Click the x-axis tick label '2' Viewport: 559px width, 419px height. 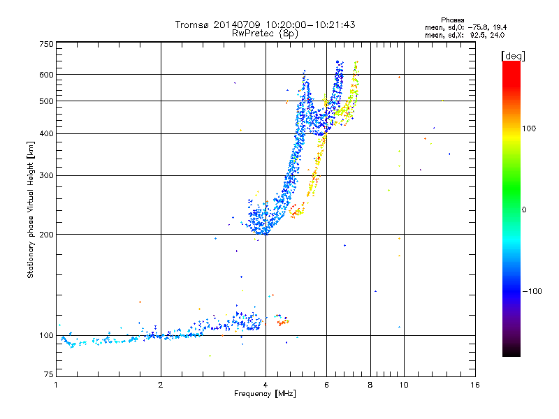(x=161, y=385)
